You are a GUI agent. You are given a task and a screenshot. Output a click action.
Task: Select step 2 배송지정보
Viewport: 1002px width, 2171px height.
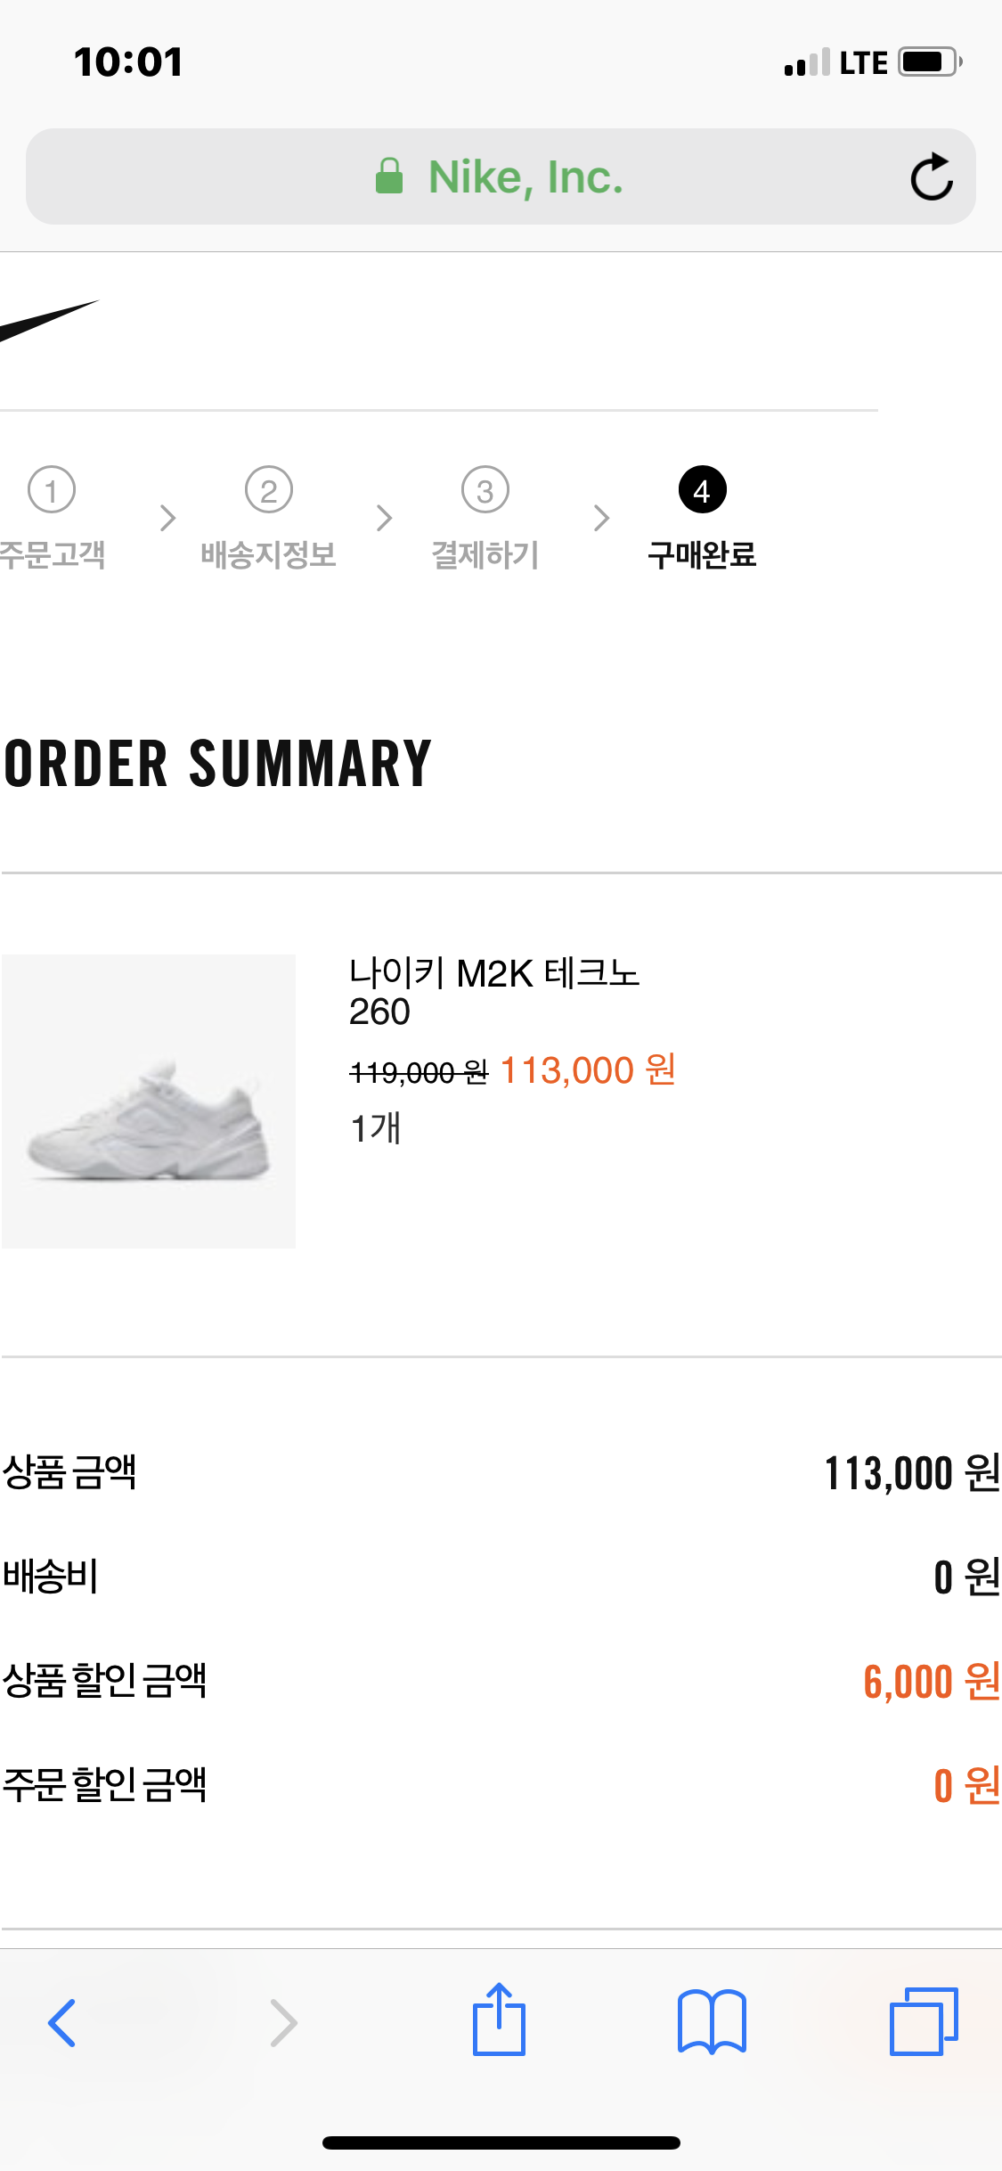268,519
